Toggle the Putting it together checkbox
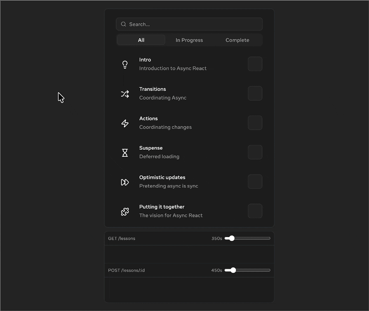 click(x=255, y=211)
